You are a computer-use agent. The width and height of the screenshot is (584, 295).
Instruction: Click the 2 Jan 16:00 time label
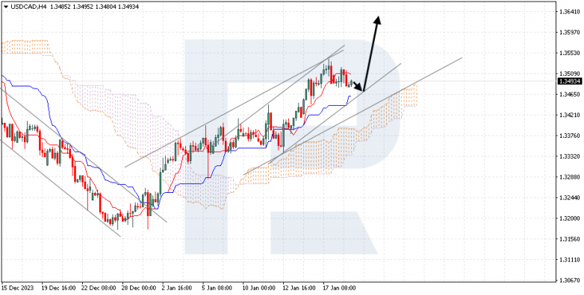pos(178,288)
